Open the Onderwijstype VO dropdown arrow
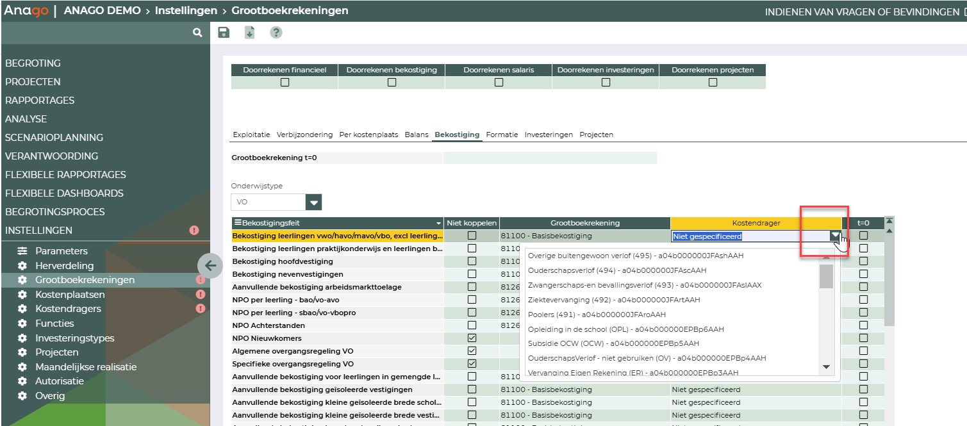Viewport: 967px width, 426px height. 313,202
